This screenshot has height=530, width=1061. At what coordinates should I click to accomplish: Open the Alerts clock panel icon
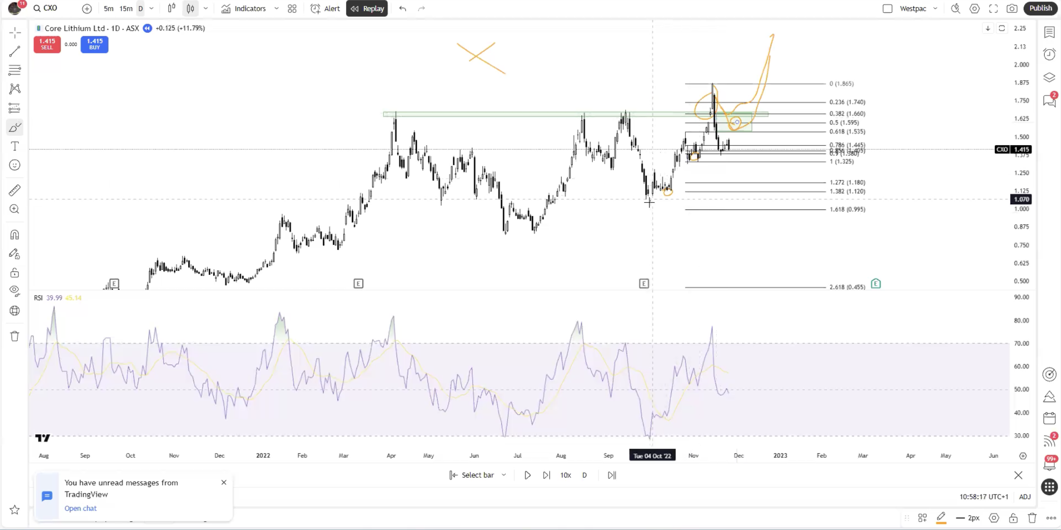(1049, 54)
